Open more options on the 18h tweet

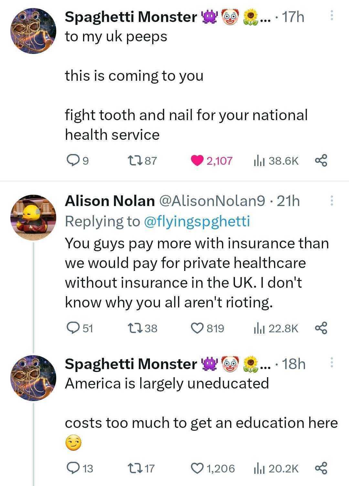[331, 363]
